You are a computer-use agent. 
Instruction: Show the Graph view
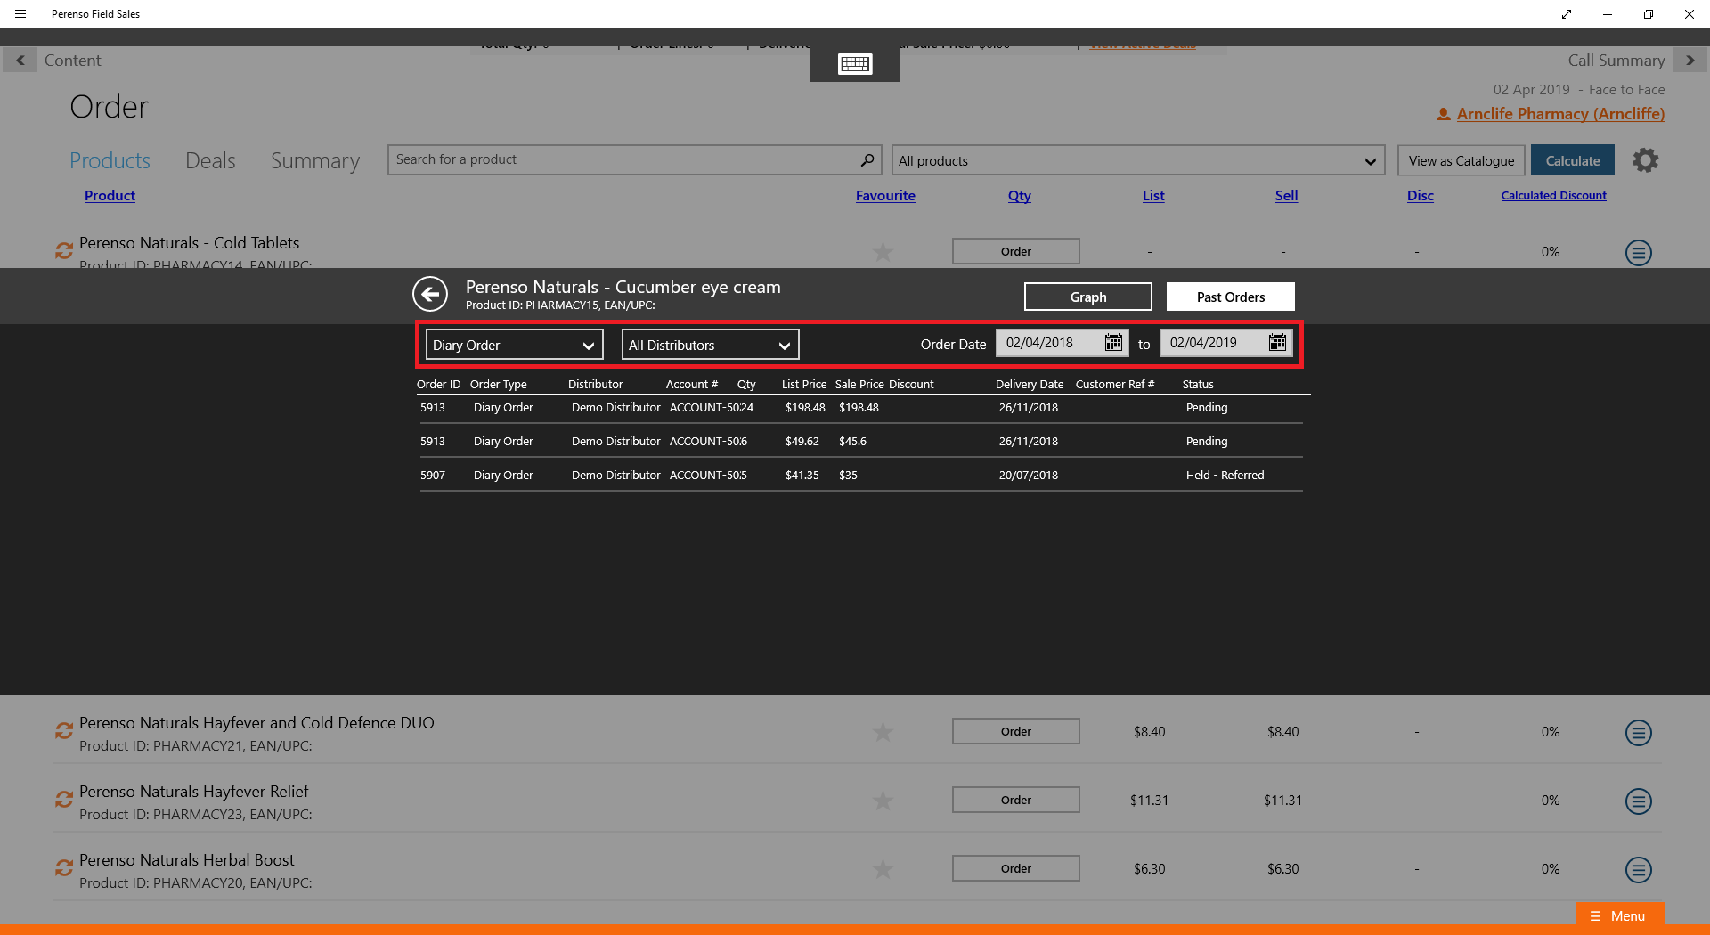(1087, 297)
